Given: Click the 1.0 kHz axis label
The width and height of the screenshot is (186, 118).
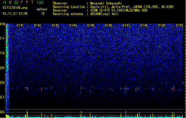Looking at the screenshot, I should click(3, 53).
